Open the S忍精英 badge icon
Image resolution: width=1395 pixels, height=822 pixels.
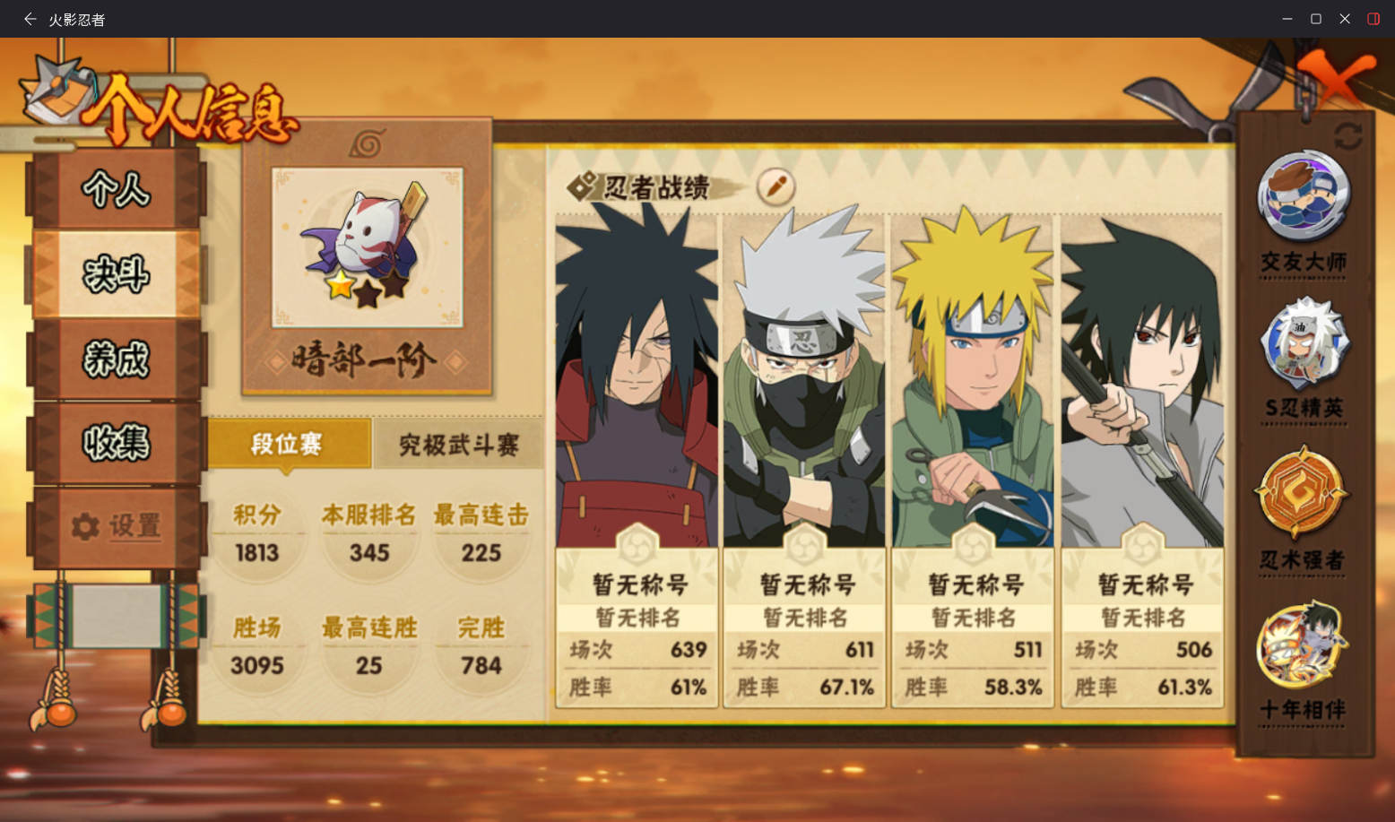pos(1303,344)
